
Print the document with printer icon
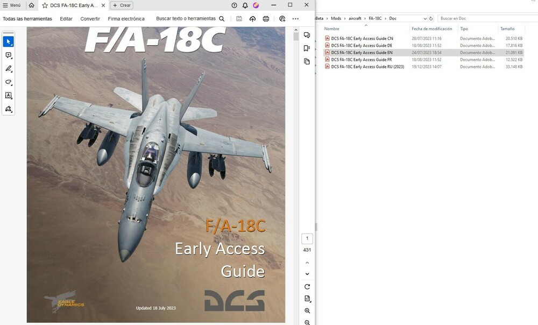click(x=266, y=19)
